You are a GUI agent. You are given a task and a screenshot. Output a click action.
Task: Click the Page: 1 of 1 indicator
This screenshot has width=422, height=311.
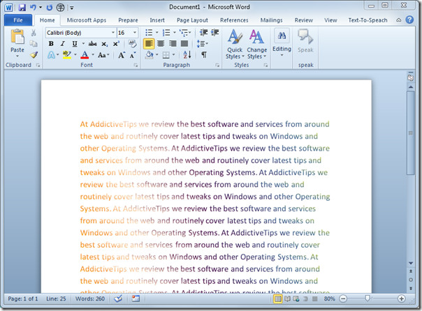point(23,298)
